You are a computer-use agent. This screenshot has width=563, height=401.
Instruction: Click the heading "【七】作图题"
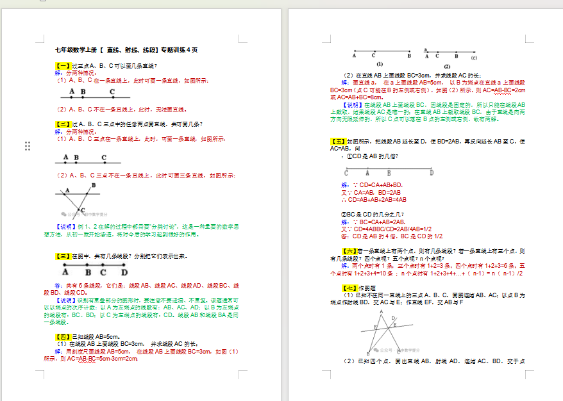[x=358, y=288]
